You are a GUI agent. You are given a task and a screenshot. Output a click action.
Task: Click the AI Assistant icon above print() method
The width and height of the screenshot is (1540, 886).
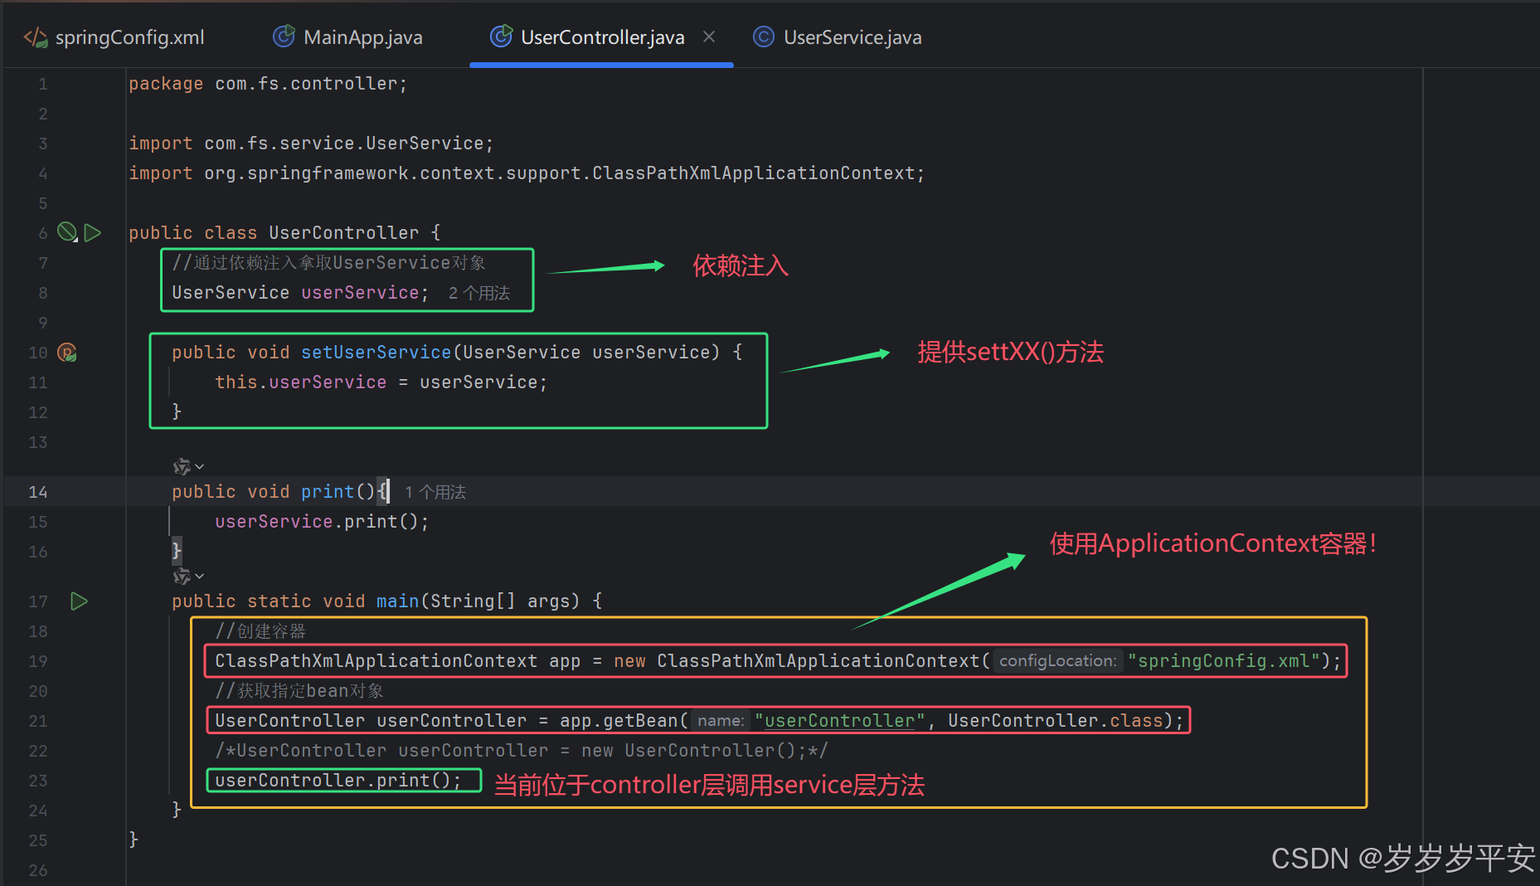click(182, 465)
